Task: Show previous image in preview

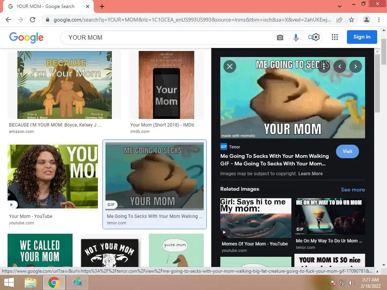Action: coord(340,66)
